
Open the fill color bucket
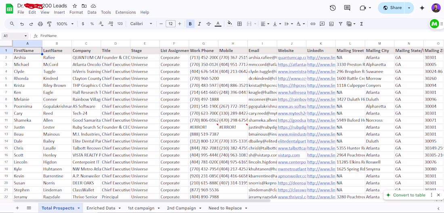tap(230, 24)
